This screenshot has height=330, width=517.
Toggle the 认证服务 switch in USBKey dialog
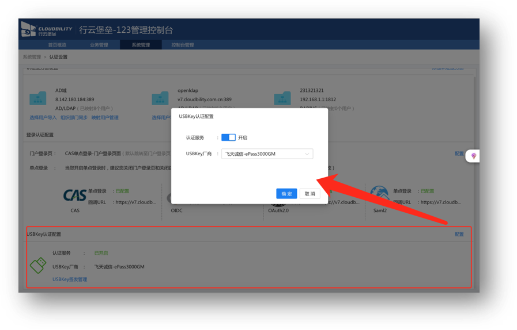pyautogui.click(x=228, y=137)
